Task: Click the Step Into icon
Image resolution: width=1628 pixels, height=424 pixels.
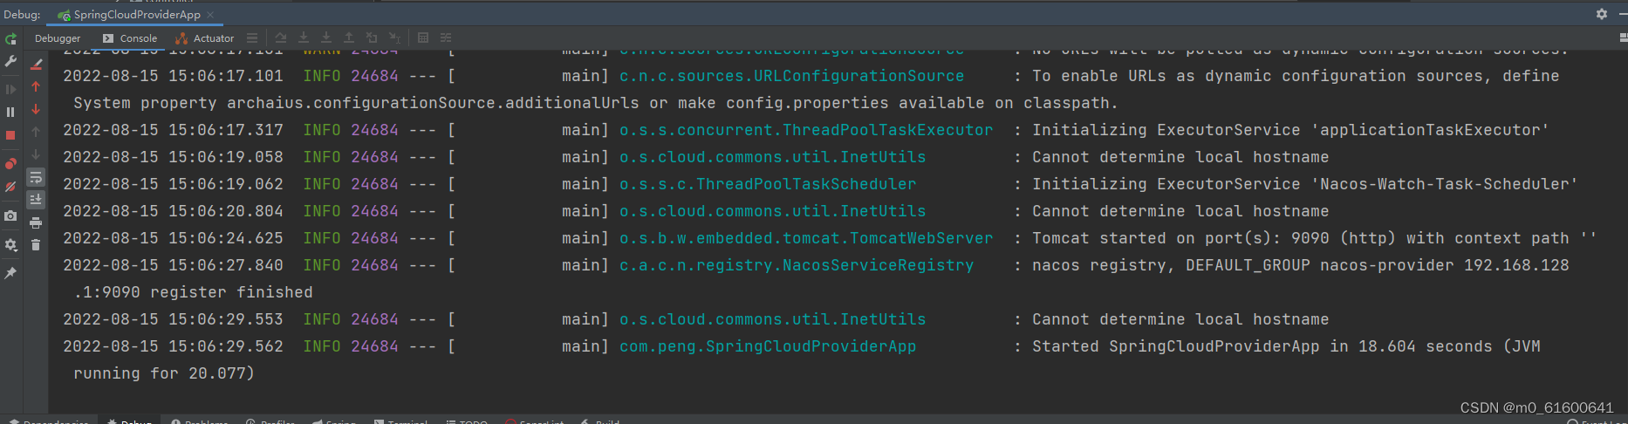Action: pyautogui.click(x=326, y=38)
